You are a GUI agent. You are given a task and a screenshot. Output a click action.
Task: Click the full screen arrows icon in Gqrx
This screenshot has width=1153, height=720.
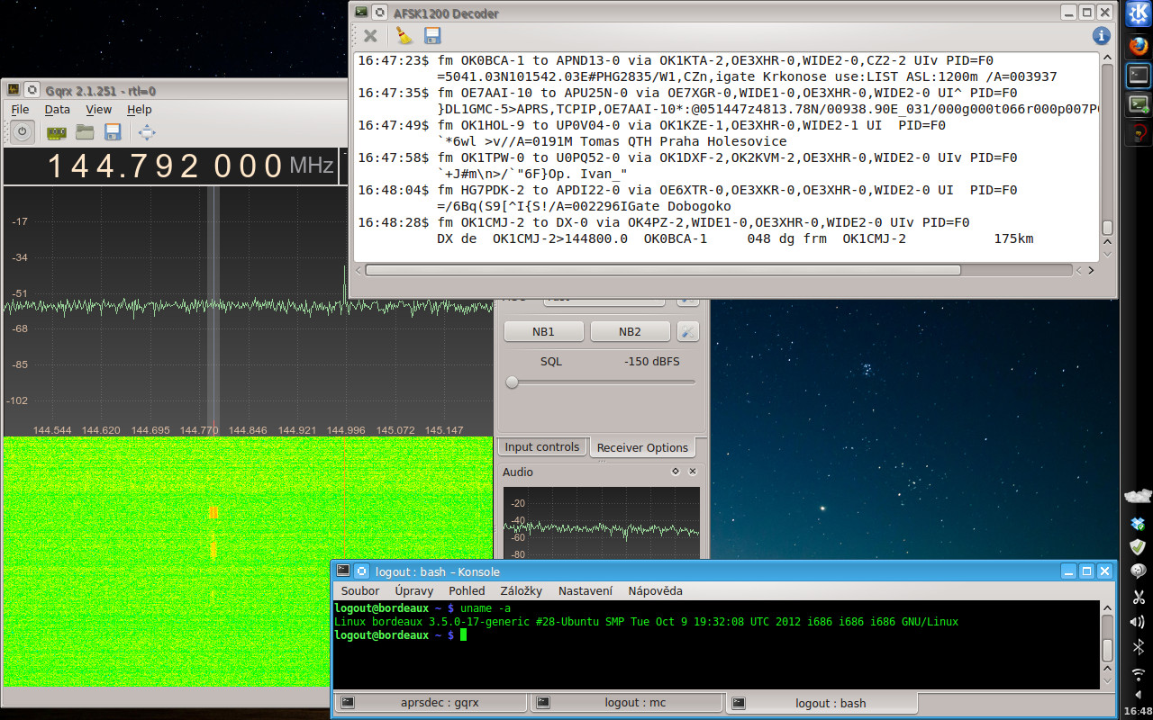click(x=147, y=132)
